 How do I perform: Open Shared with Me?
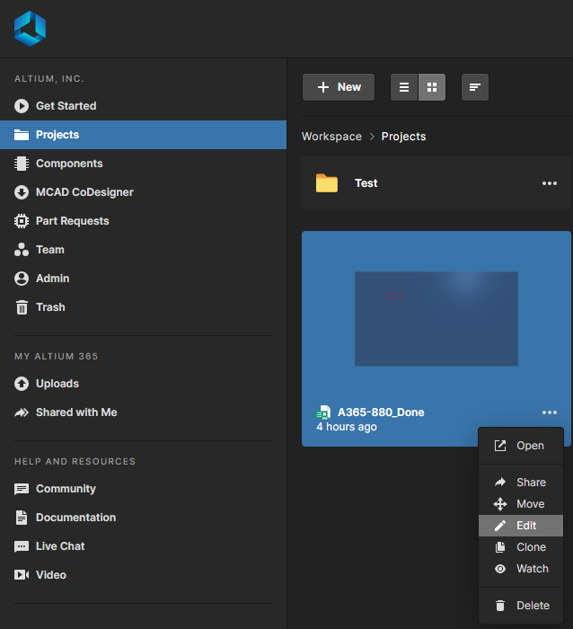pyautogui.click(x=143, y=412)
